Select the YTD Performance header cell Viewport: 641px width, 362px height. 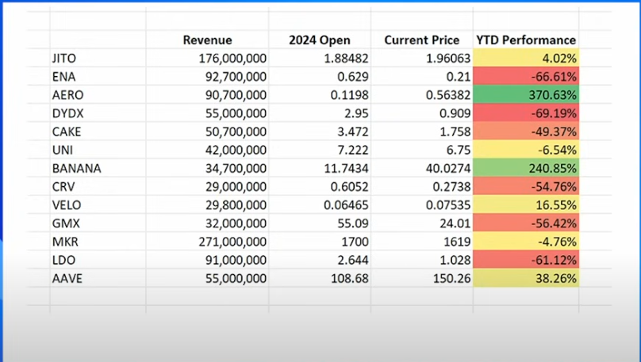[526, 40]
